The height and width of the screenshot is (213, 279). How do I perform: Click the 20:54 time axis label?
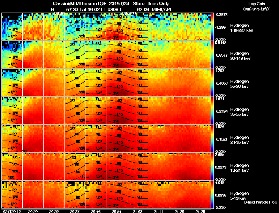[x=116, y=211]
